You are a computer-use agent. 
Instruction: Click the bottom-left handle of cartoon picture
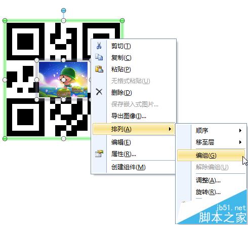[x=36, y=99]
